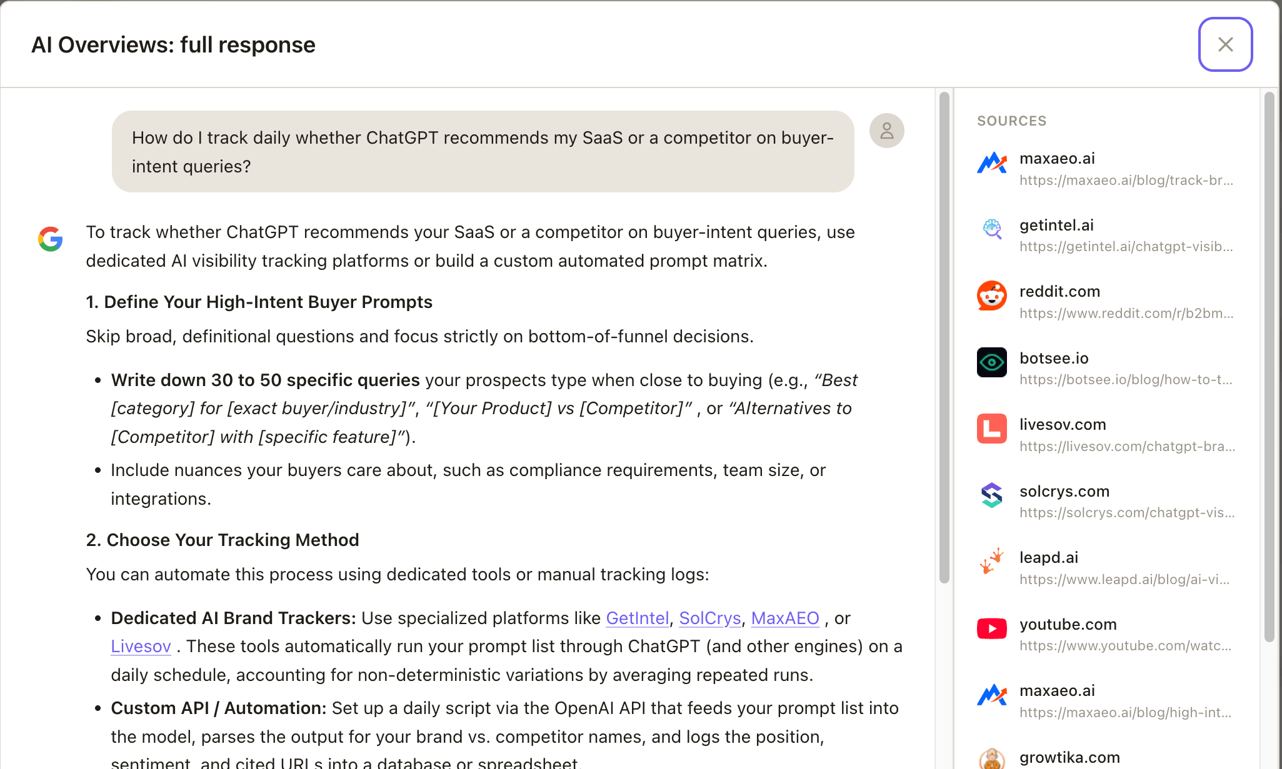Click the growtika.com source title

(x=1069, y=757)
